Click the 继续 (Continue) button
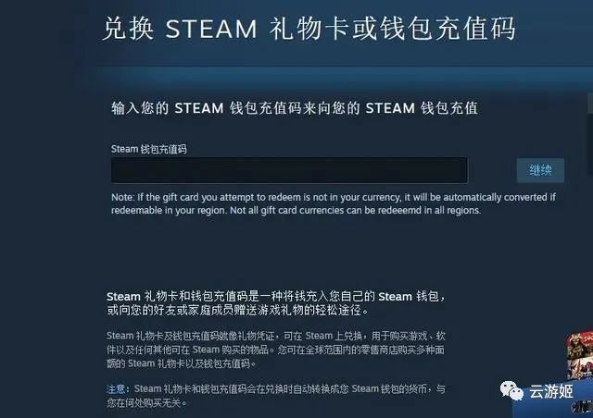The width and height of the screenshot is (593, 418). [540, 170]
